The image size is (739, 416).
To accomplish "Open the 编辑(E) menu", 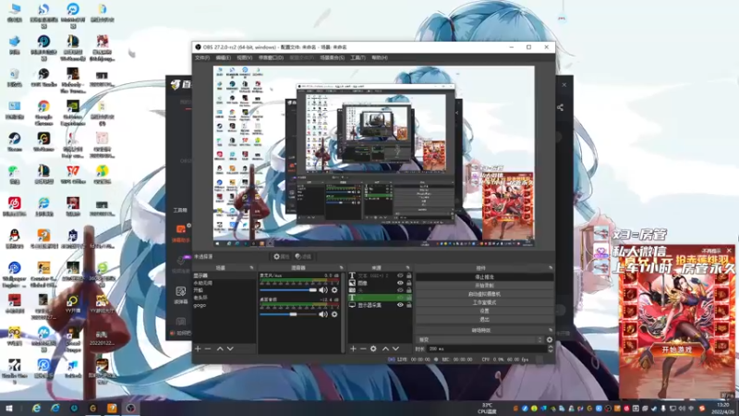I will (223, 57).
